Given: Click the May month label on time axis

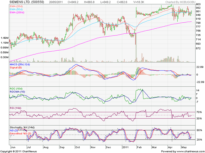Looking at the screenshot, I should click(184, 147).
